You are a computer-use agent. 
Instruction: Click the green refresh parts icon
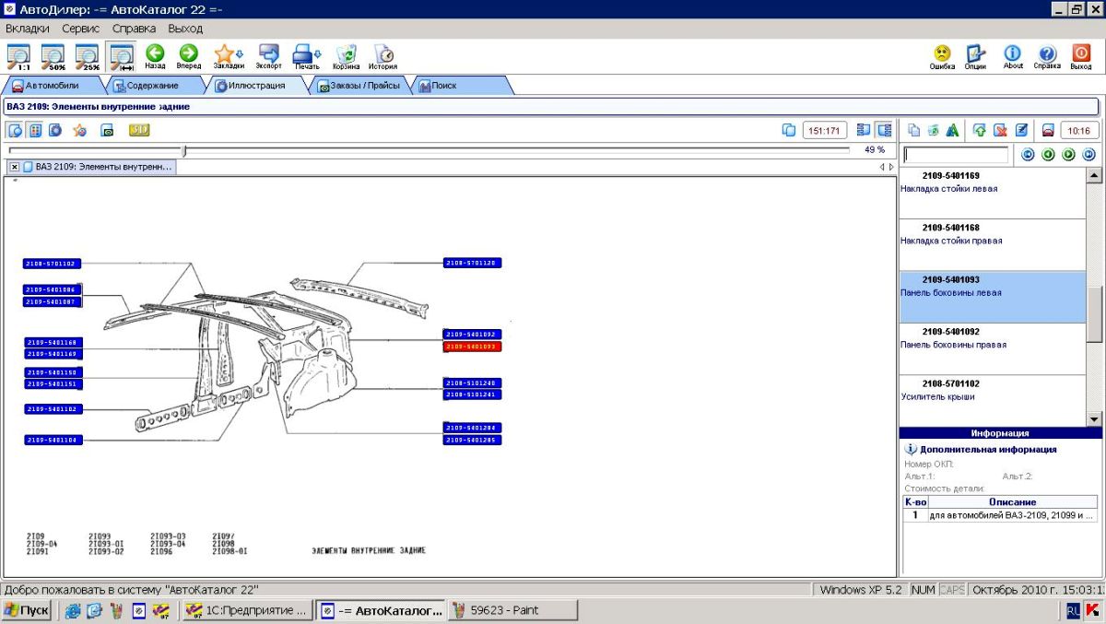[934, 130]
